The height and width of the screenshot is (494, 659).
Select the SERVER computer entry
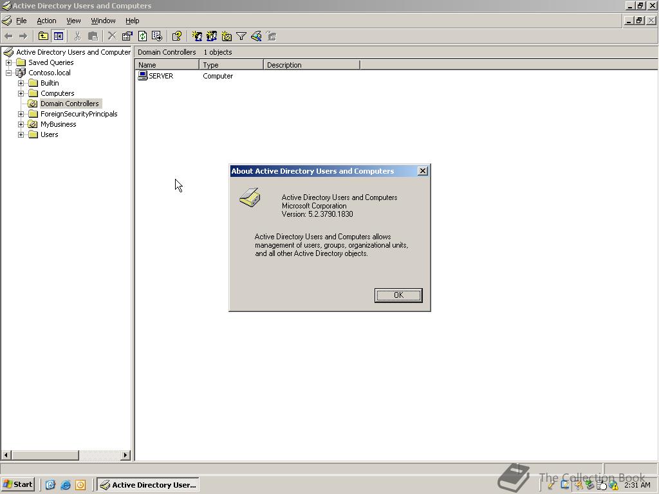tap(161, 76)
